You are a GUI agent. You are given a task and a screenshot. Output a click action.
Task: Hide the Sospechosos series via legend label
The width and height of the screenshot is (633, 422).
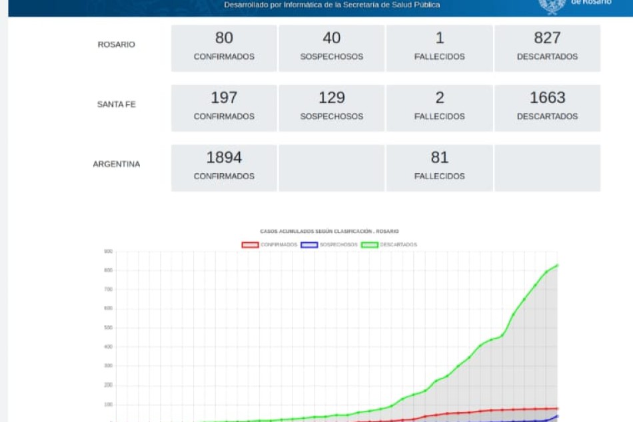coord(338,245)
